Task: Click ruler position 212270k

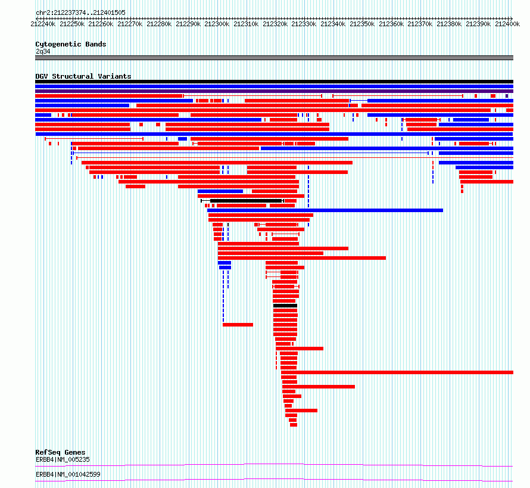Action: [130, 24]
